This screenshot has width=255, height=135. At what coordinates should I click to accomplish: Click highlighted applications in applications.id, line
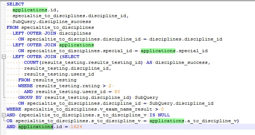[x=30, y=10]
